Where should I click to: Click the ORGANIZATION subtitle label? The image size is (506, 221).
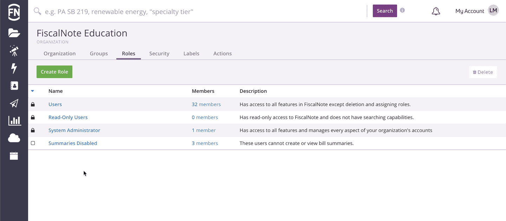(x=52, y=42)
